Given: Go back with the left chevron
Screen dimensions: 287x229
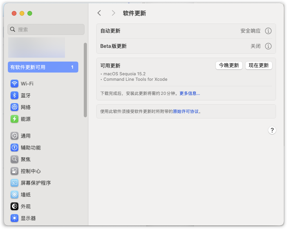Looking at the screenshot, I should point(99,13).
